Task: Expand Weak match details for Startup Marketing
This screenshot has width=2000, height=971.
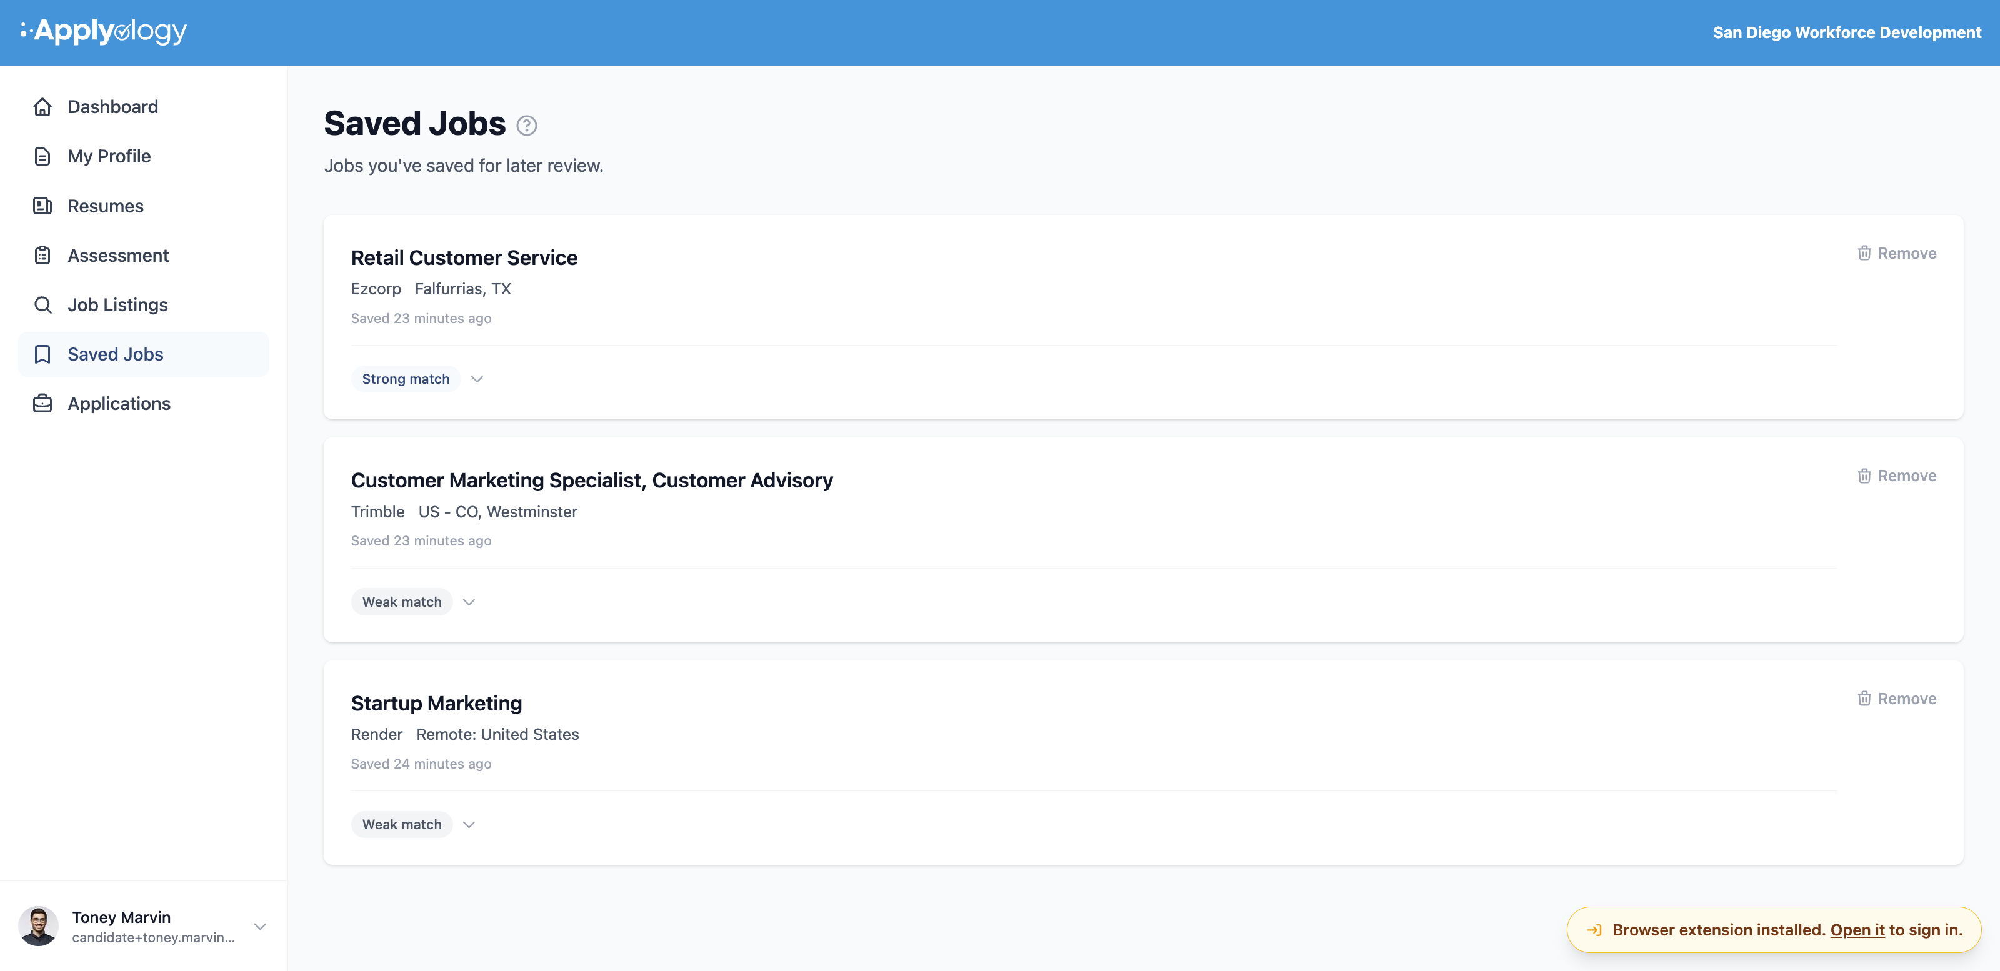Action: coord(469,825)
